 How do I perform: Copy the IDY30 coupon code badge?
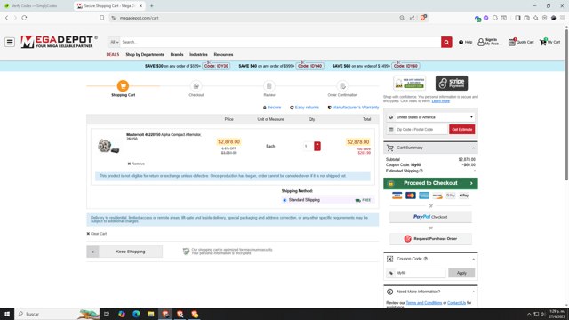[216, 66]
